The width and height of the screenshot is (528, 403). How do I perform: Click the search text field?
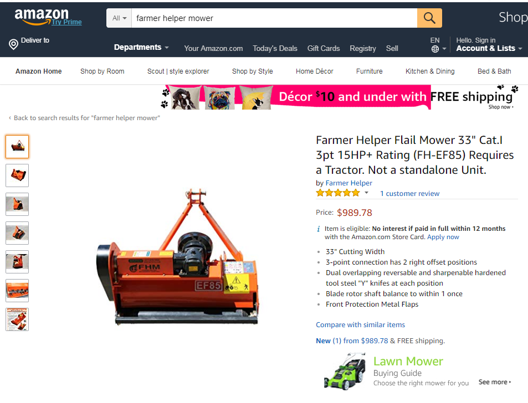click(x=274, y=18)
